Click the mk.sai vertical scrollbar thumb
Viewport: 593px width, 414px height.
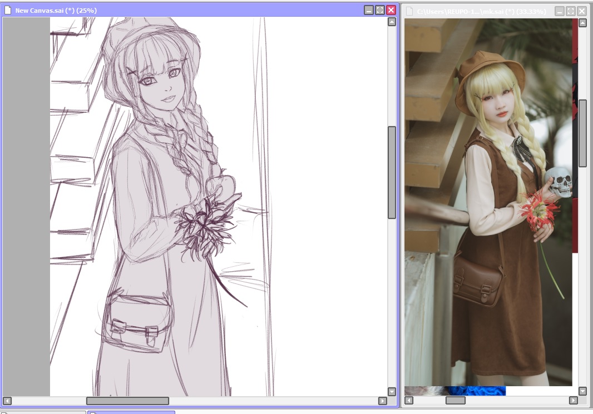point(583,133)
